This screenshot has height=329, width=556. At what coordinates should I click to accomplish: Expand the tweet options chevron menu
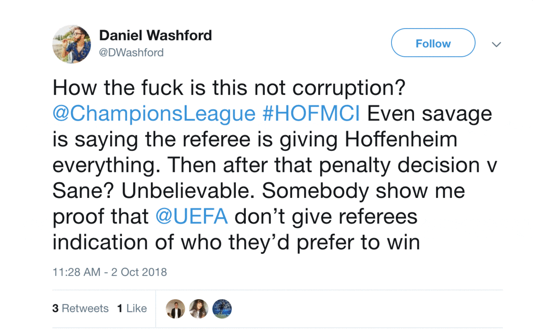tap(496, 44)
